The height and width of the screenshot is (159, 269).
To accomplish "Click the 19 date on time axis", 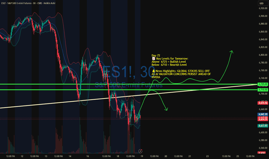I will click(141, 156).
